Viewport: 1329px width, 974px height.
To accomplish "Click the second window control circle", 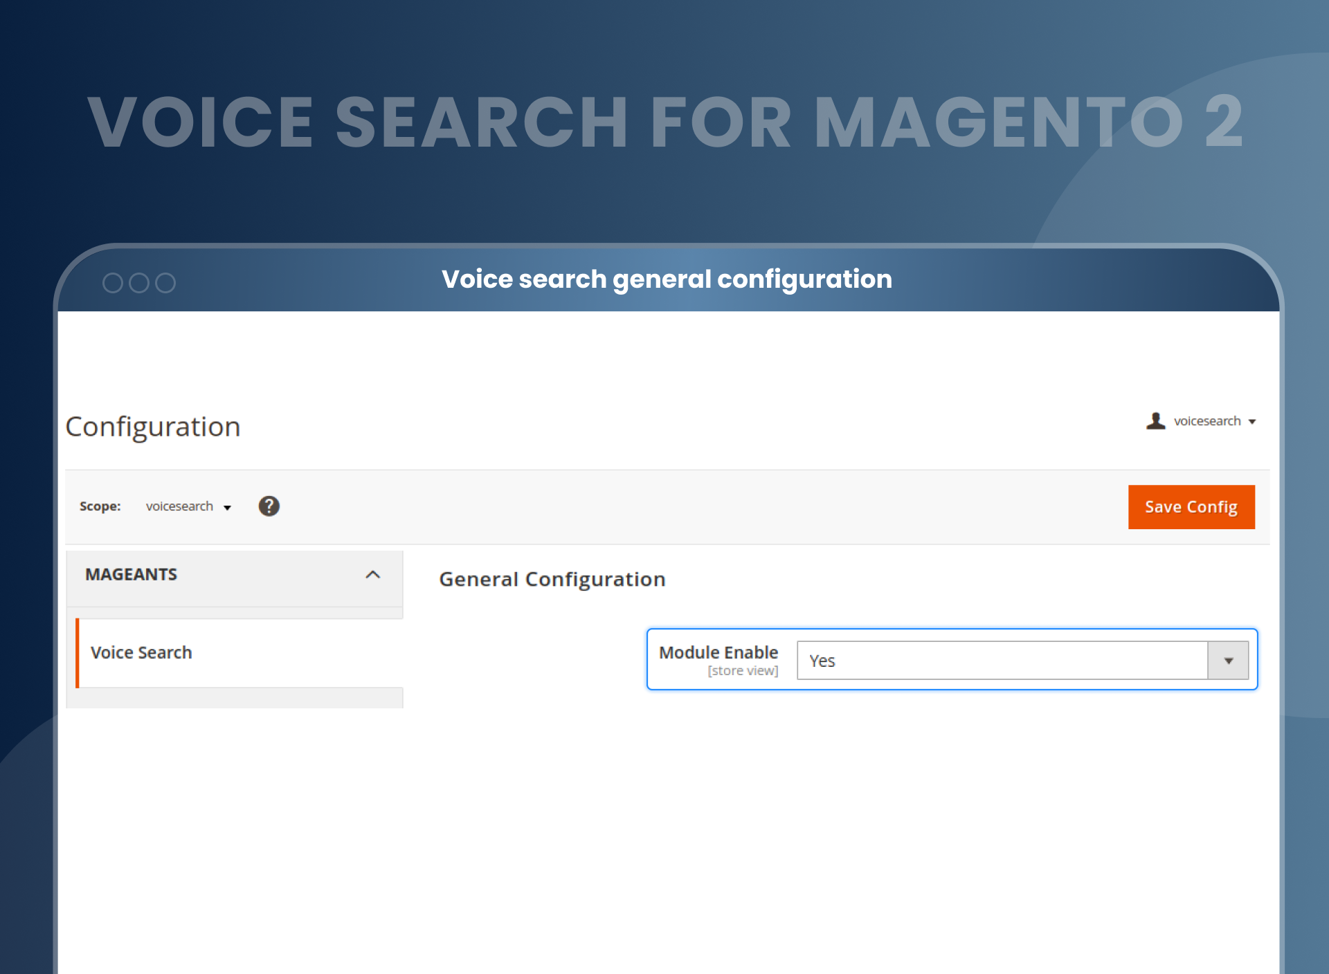I will (139, 283).
